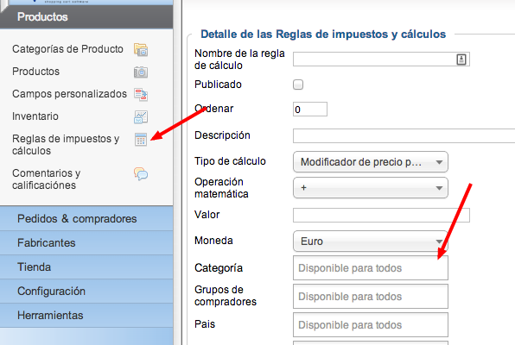The width and height of the screenshot is (515, 345).
Task: Open the Configuración menu section
Action: point(86,292)
